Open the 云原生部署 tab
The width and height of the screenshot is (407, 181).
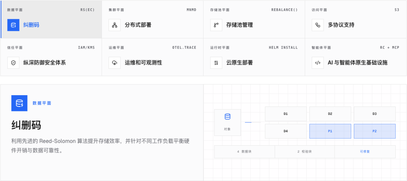(x=254, y=57)
